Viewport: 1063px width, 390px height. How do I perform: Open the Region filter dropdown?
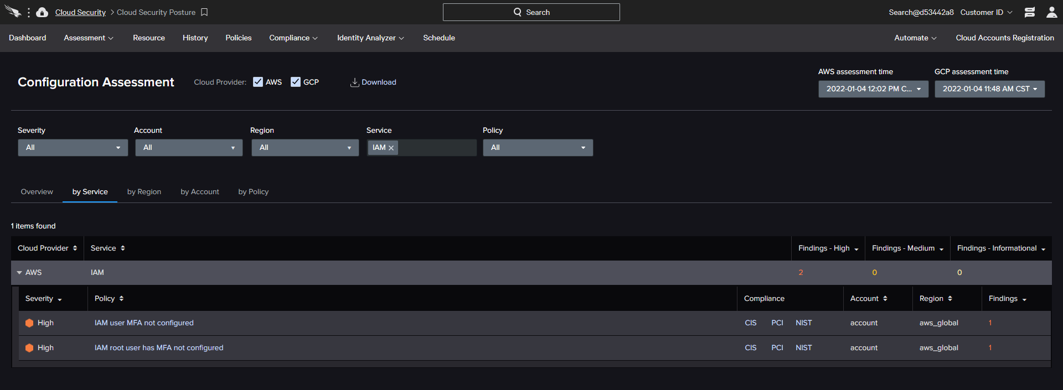(x=305, y=148)
